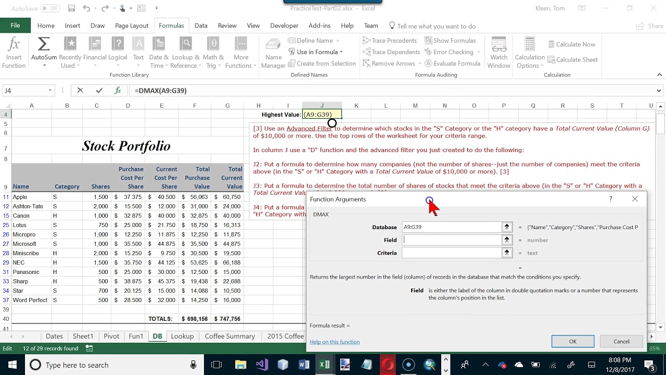Open More Functions menu

click(240, 53)
